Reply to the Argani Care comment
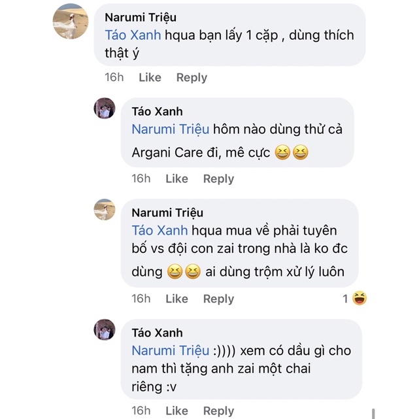Viewport: 419px width, 419px height. tap(218, 178)
